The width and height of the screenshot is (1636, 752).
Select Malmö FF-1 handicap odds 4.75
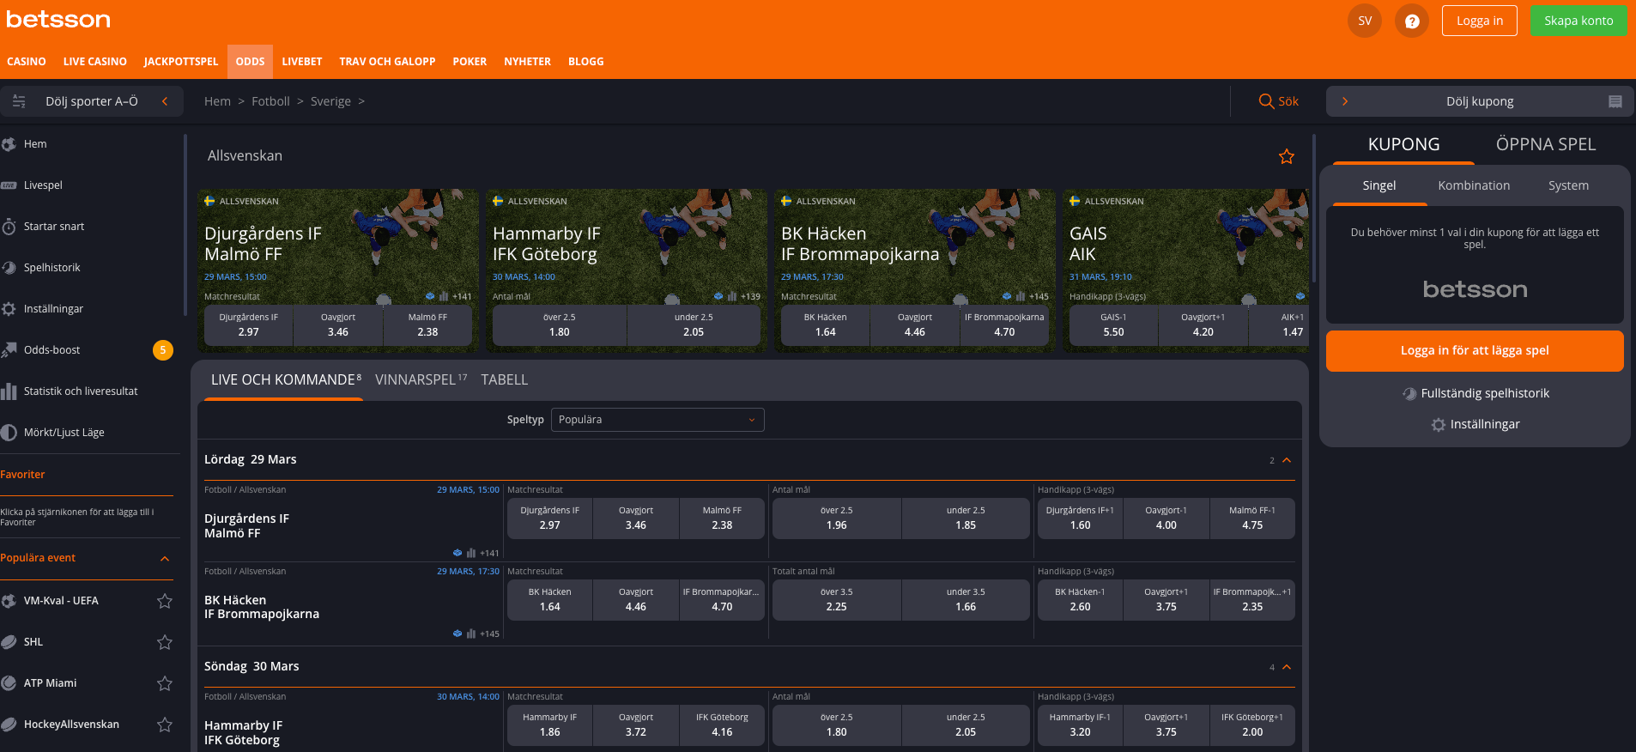coord(1252,519)
